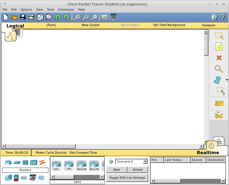Expand the shape drawing tool options arrow
This screenshot has width=229, height=185.
227,80
